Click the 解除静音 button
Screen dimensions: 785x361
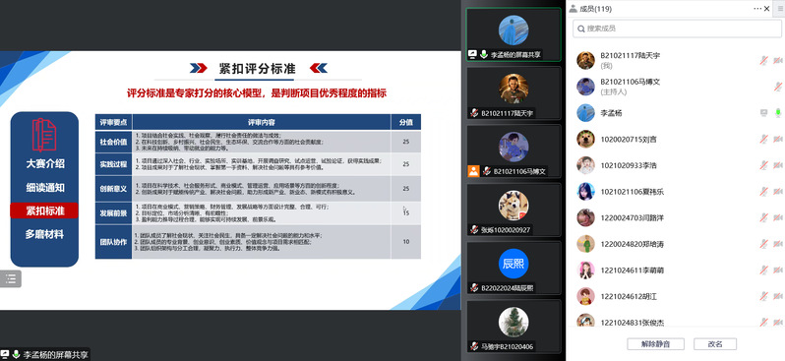[x=655, y=344]
